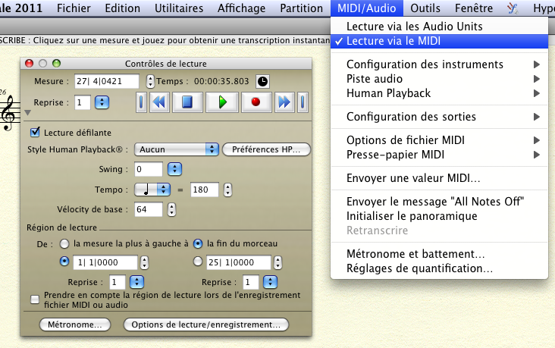Screen dimensions: 555x348
Task: Open the Affichage menu
Action: click(x=241, y=8)
